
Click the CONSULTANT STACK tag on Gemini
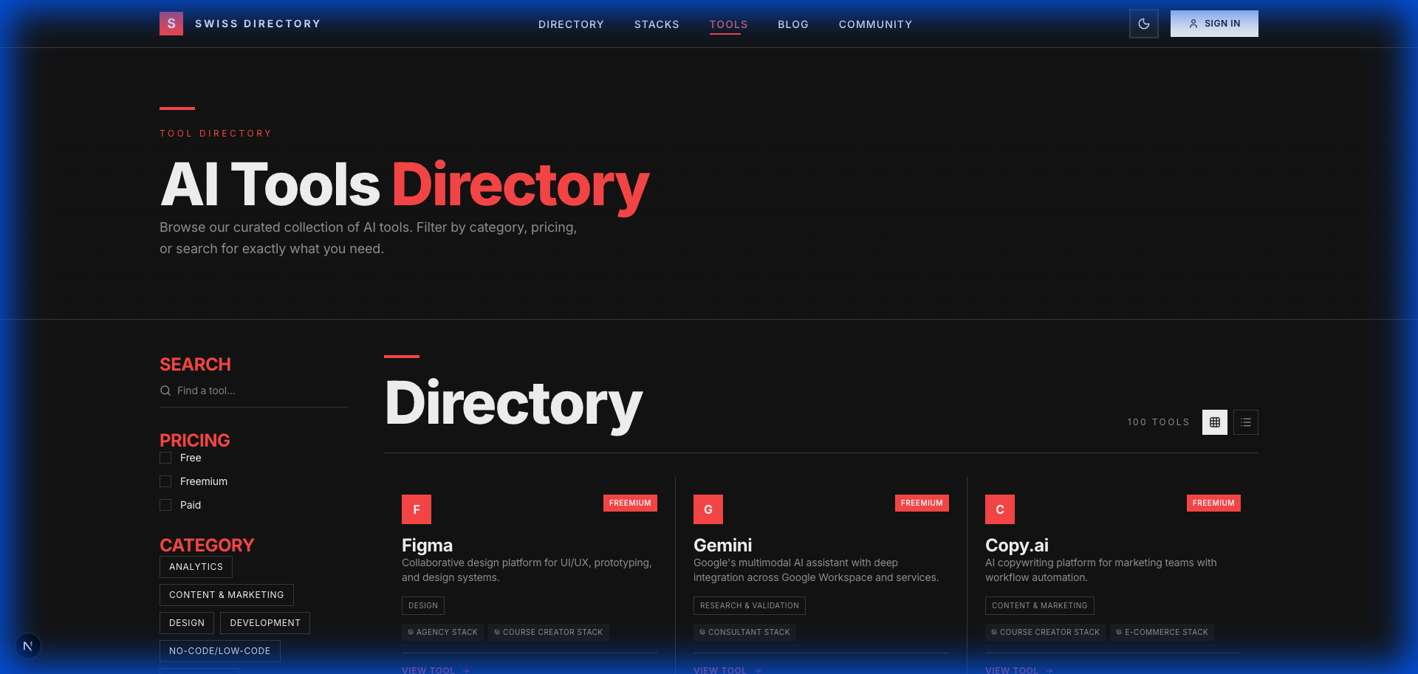pos(744,632)
